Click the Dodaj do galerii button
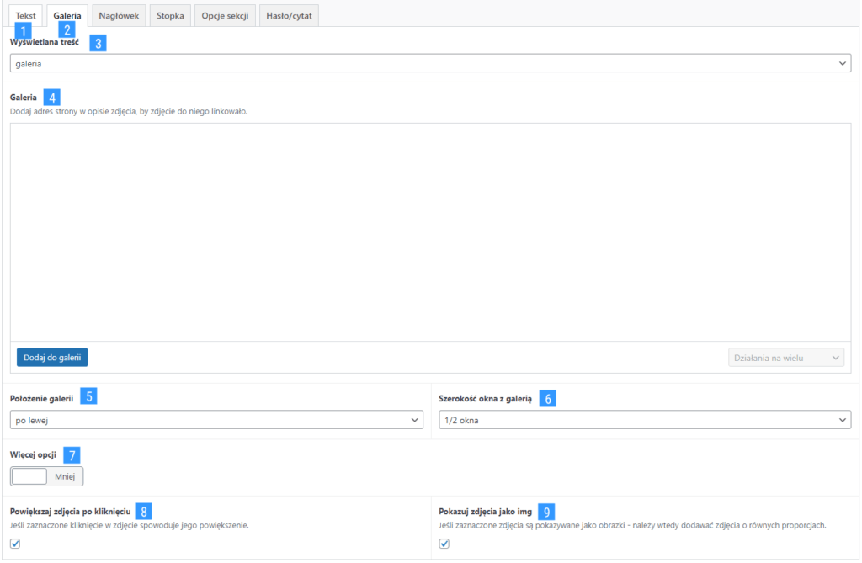Image resolution: width=862 pixels, height=563 pixels. click(52, 357)
